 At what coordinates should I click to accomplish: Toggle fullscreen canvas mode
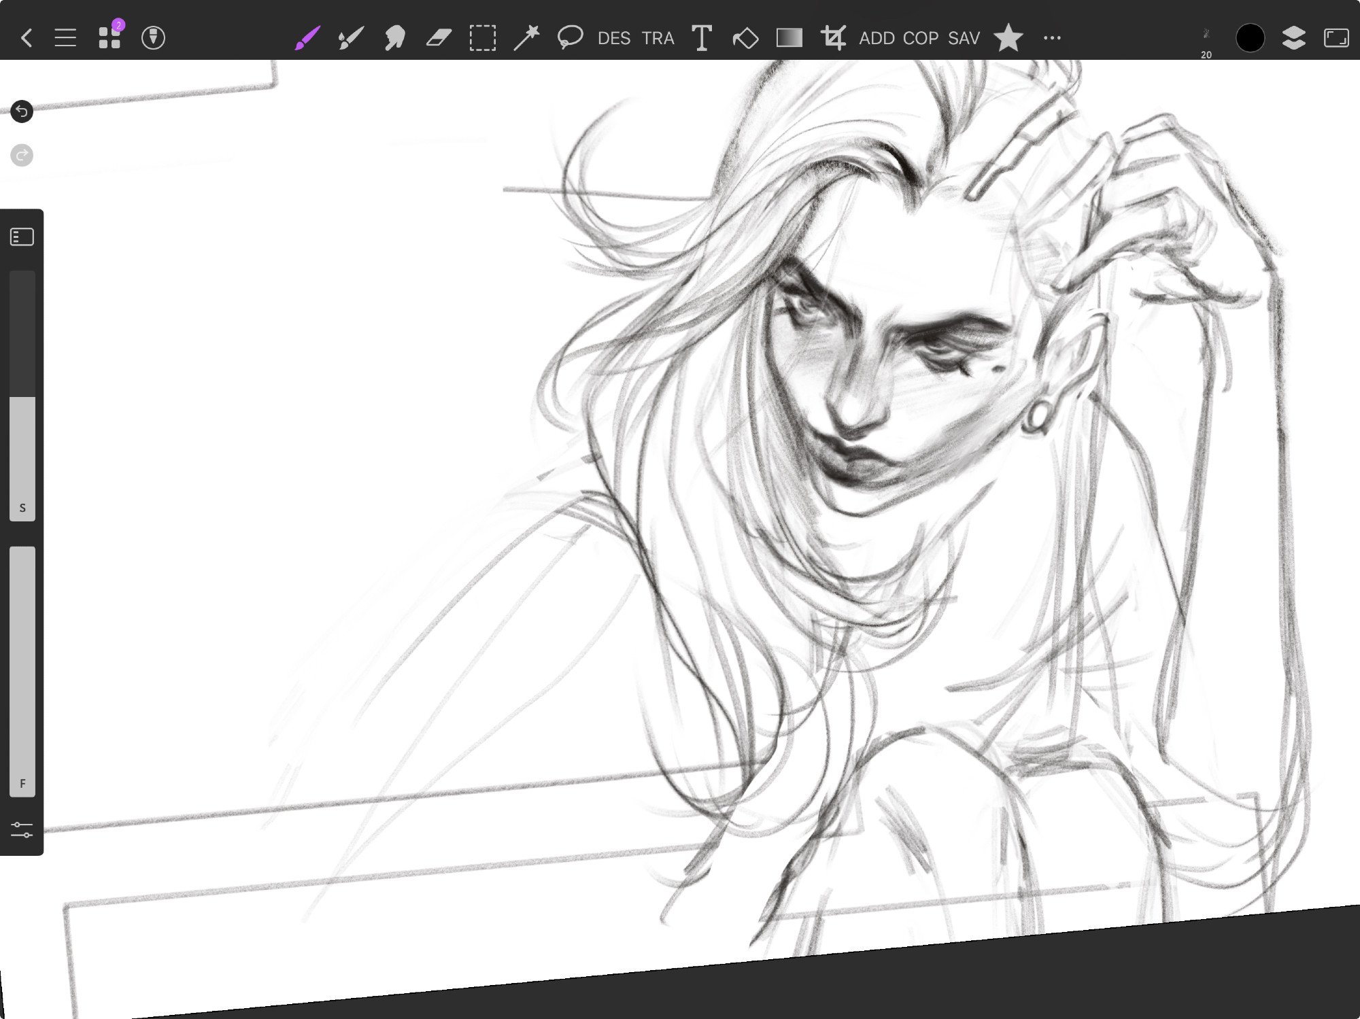coord(1336,37)
